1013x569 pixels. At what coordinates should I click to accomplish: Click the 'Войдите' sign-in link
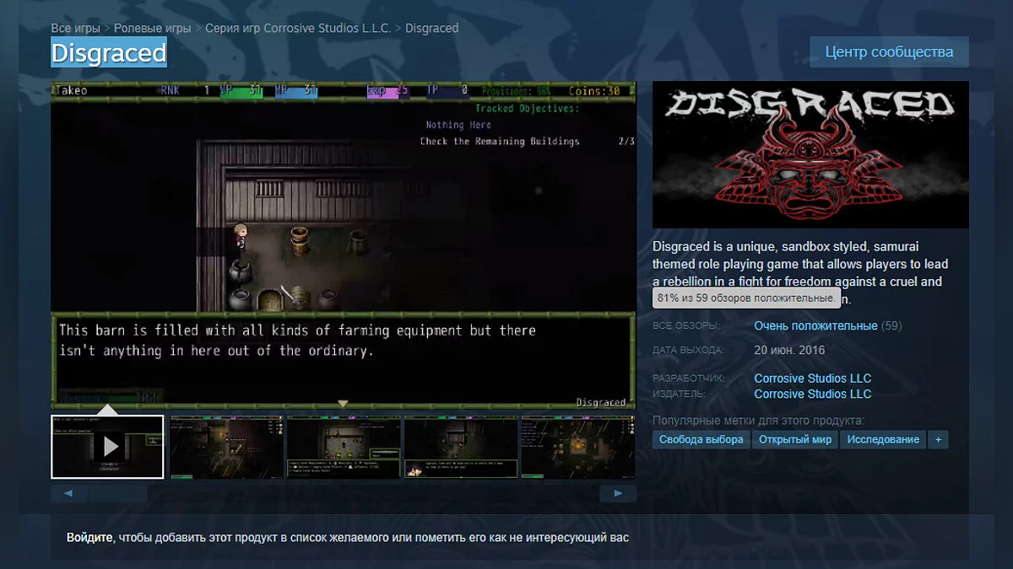89,537
